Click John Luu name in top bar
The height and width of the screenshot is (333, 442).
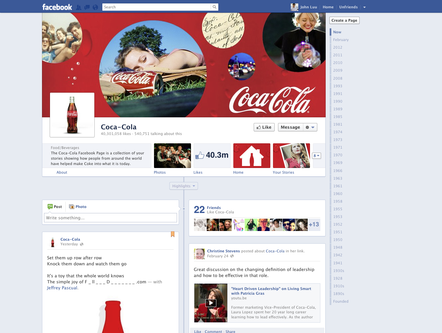pyautogui.click(x=309, y=7)
